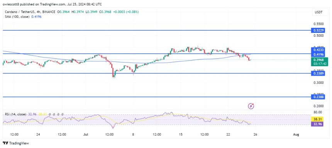Screen dimensions: 332x148
Task: Click the 0.4233 resistance level label
Action: (317, 50)
